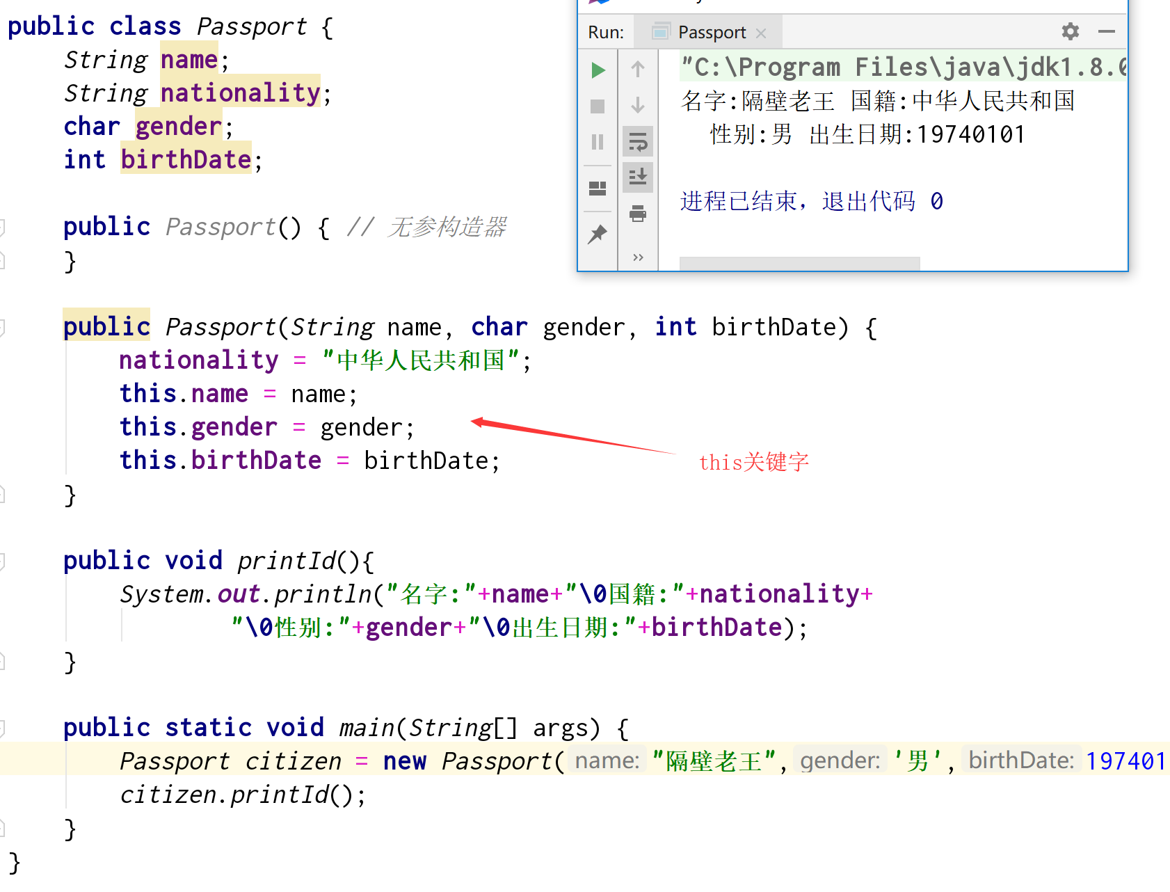Click the 进程已结束 exit code message
The width and height of the screenshot is (1170, 892).
coord(812,201)
